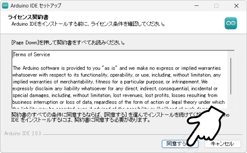Minimize the setup window

coord(197,6)
